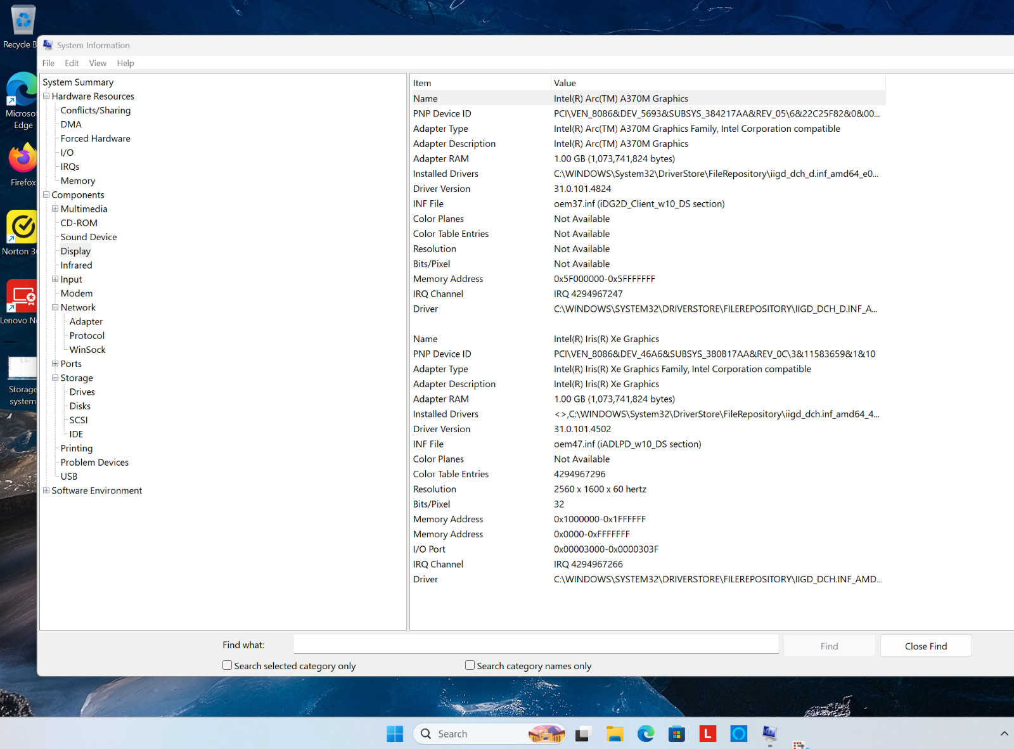Screen dimensions: 1014x749
Task: Open the red Lenovo L app in the taskbar
Action: point(708,734)
